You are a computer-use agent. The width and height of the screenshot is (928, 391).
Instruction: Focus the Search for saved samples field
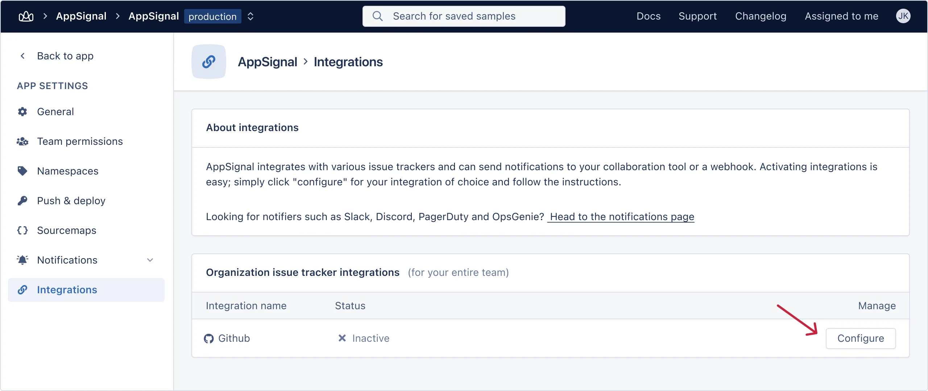point(464,16)
